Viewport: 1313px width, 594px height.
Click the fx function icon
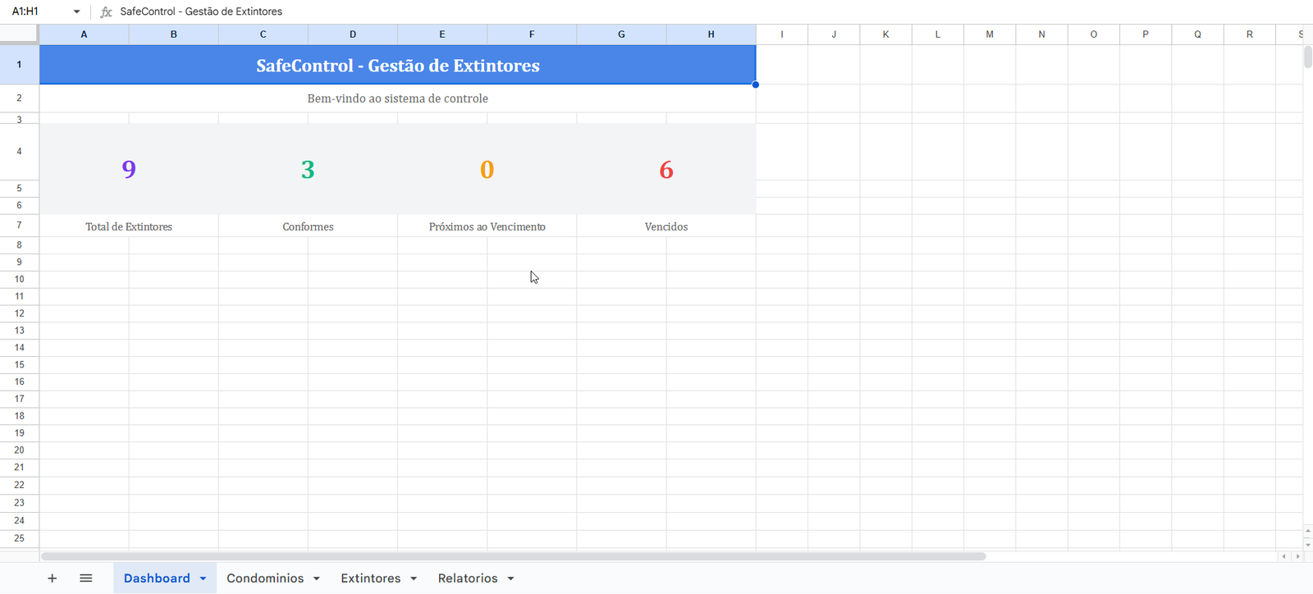(x=106, y=12)
